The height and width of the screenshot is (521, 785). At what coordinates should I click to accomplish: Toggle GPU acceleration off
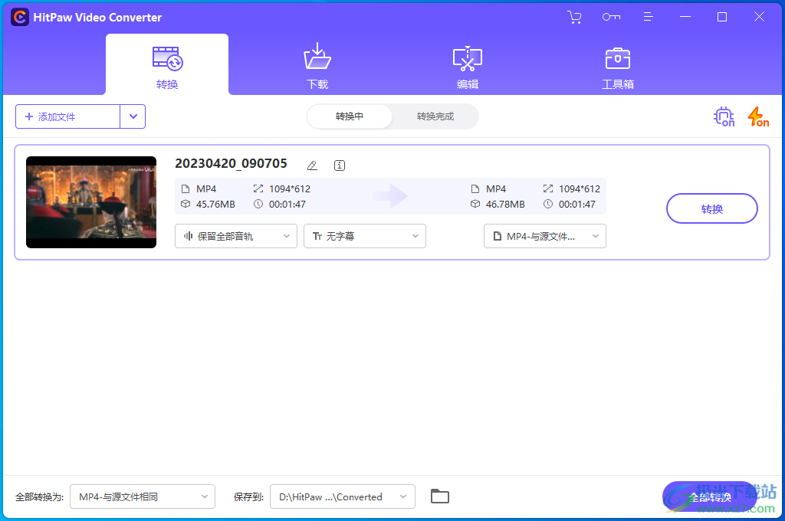pyautogui.click(x=724, y=116)
